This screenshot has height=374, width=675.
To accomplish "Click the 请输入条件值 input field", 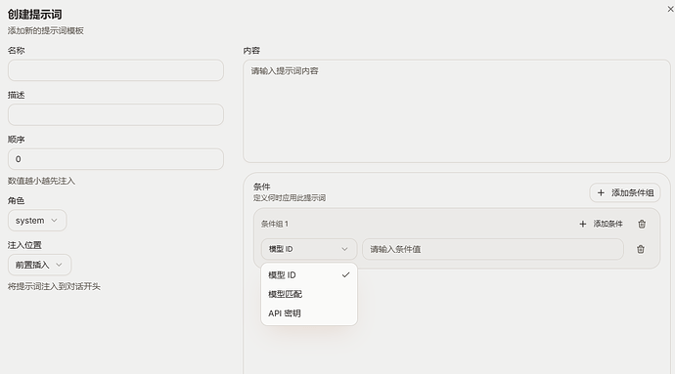I will click(492, 249).
